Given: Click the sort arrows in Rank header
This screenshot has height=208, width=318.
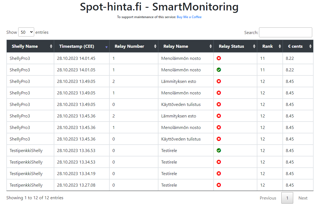Looking at the screenshot, I should [280, 46].
